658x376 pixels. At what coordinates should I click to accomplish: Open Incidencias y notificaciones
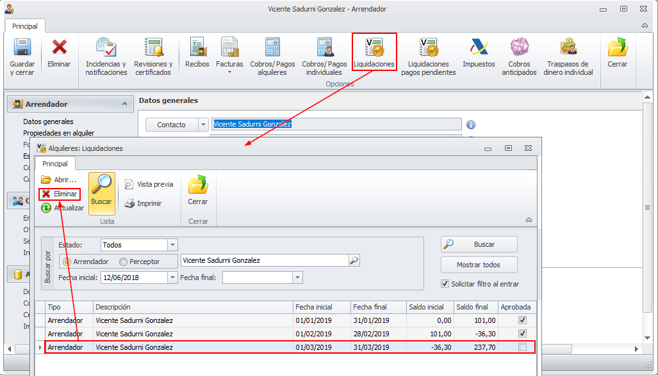click(106, 49)
